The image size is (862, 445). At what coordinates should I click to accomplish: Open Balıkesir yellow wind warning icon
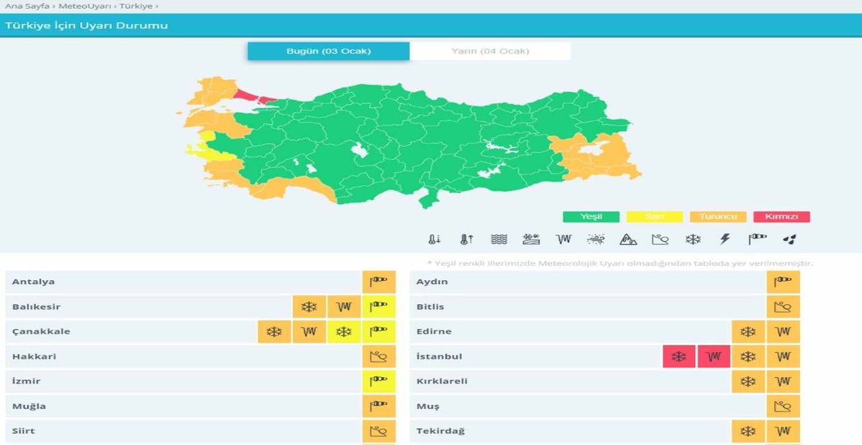click(x=378, y=306)
